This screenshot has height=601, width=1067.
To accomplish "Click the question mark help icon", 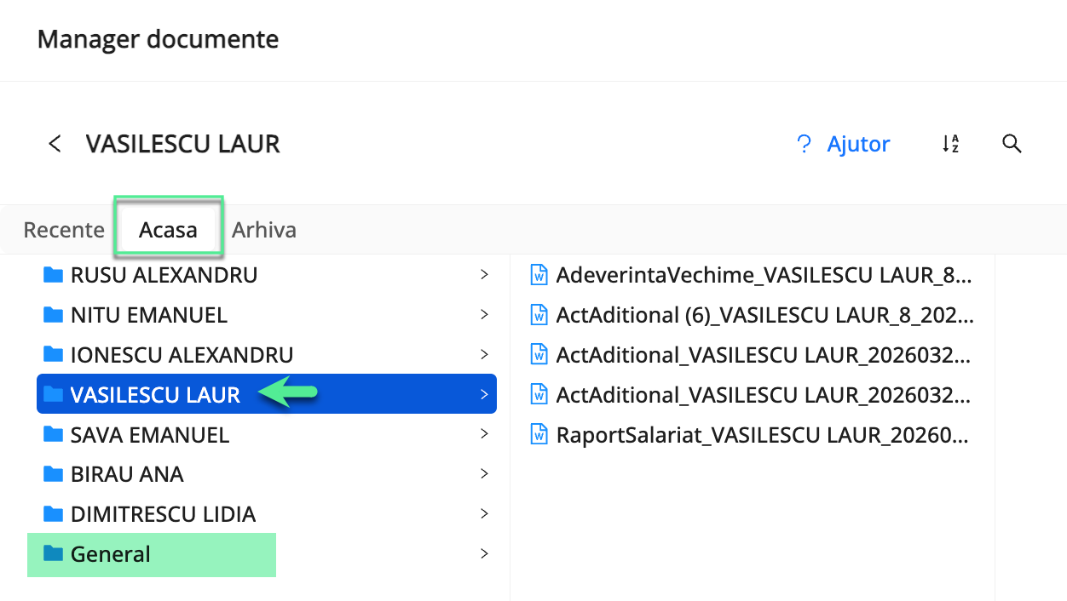I will click(803, 144).
